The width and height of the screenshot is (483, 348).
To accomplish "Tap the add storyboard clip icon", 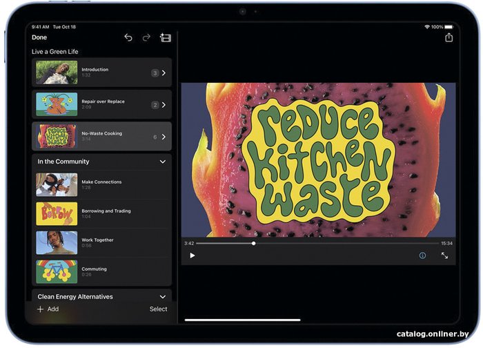I will point(165,37).
